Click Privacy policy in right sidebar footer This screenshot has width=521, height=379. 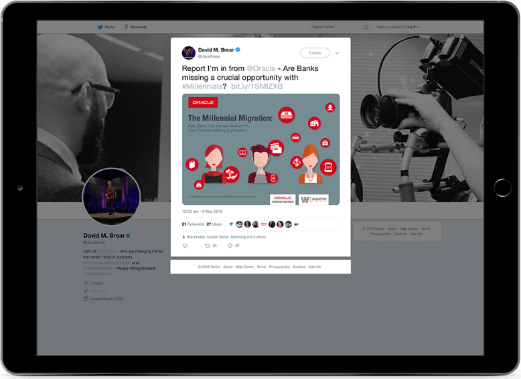381,234
